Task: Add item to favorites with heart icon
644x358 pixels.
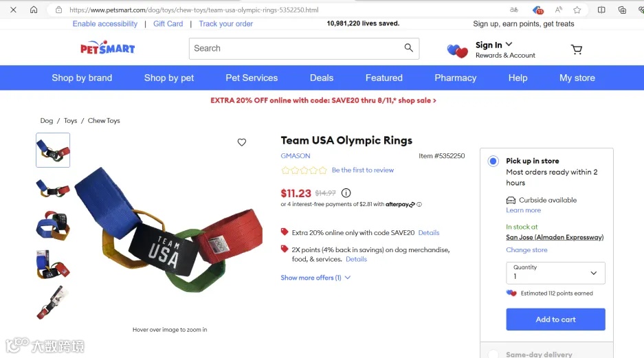Action: (242, 142)
